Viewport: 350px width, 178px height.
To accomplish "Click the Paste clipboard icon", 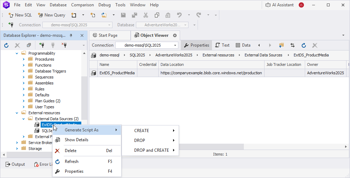I will click(x=168, y=15).
